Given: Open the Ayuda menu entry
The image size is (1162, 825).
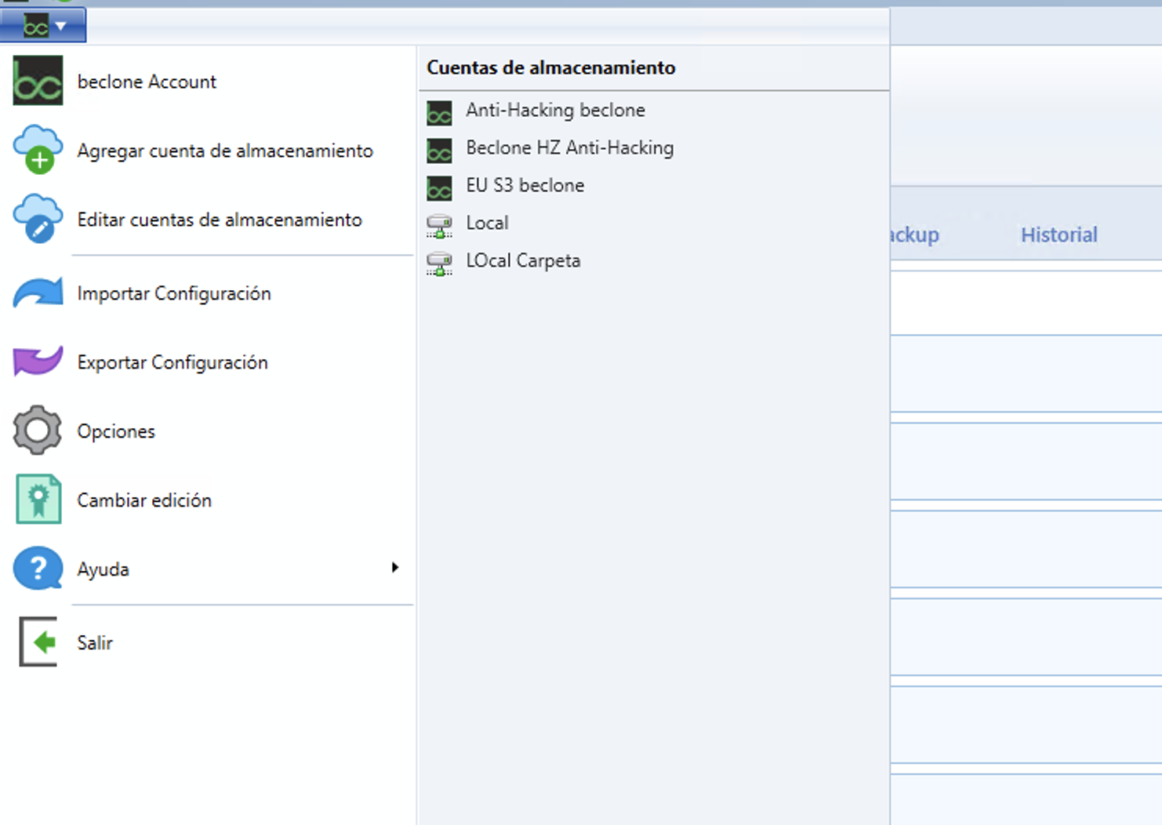Looking at the screenshot, I should tap(103, 569).
